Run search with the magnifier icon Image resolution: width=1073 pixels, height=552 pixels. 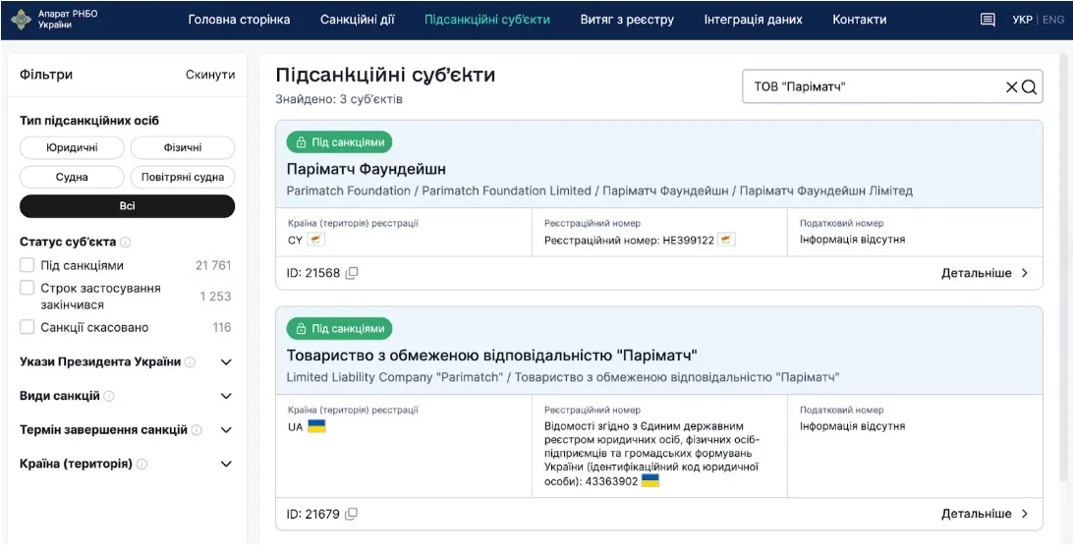(1029, 86)
